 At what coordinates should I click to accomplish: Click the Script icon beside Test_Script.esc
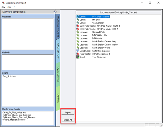pyautogui.click(x=78, y=57)
